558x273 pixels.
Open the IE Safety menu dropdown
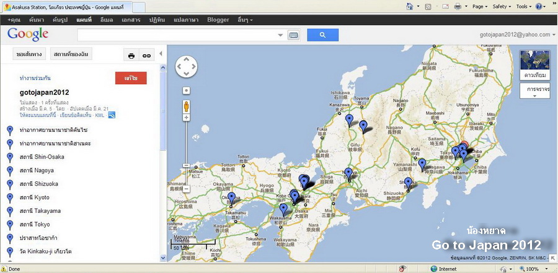pos(502,6)
